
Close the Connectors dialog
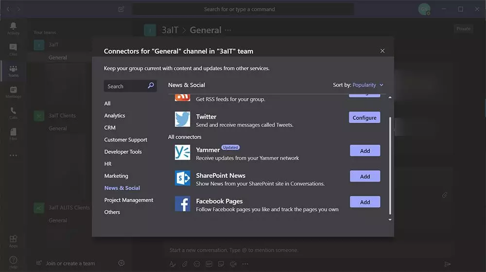click(382, 51)
